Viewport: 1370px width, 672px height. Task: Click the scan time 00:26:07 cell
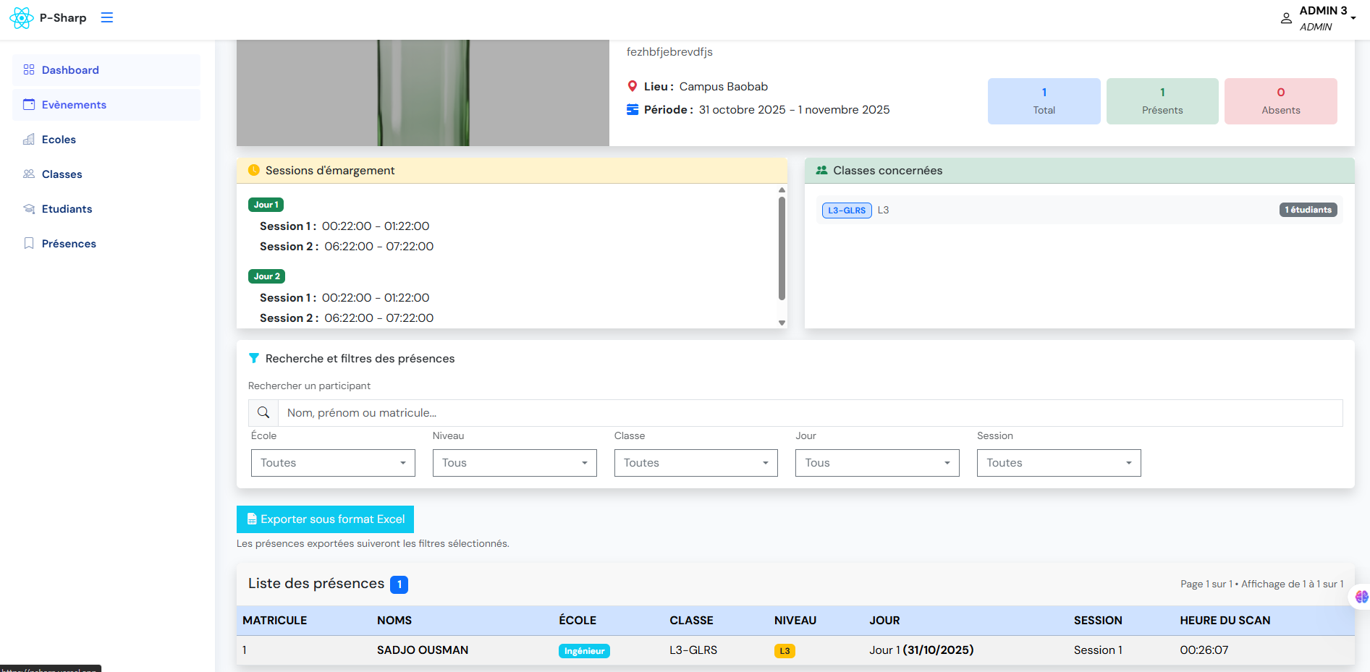(x=1204, y=650)
